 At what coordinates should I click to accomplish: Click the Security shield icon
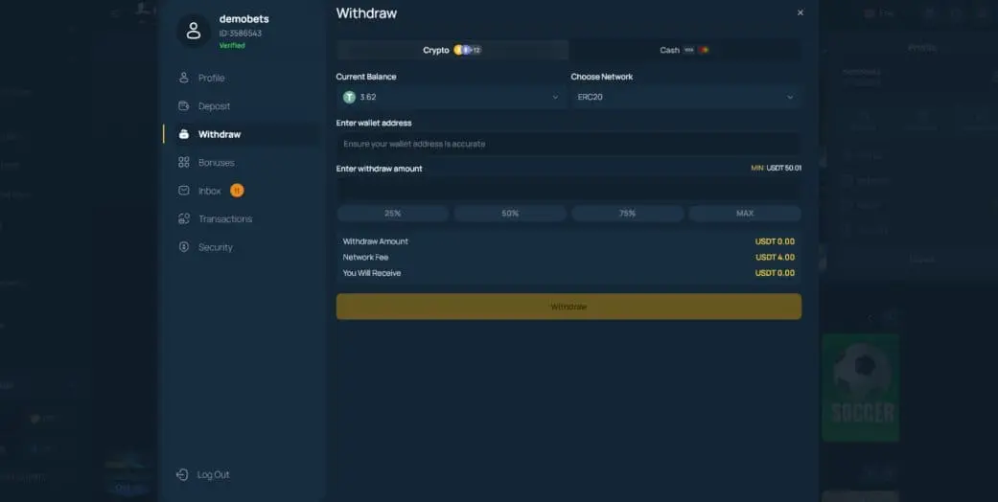(x=183, y=247)
